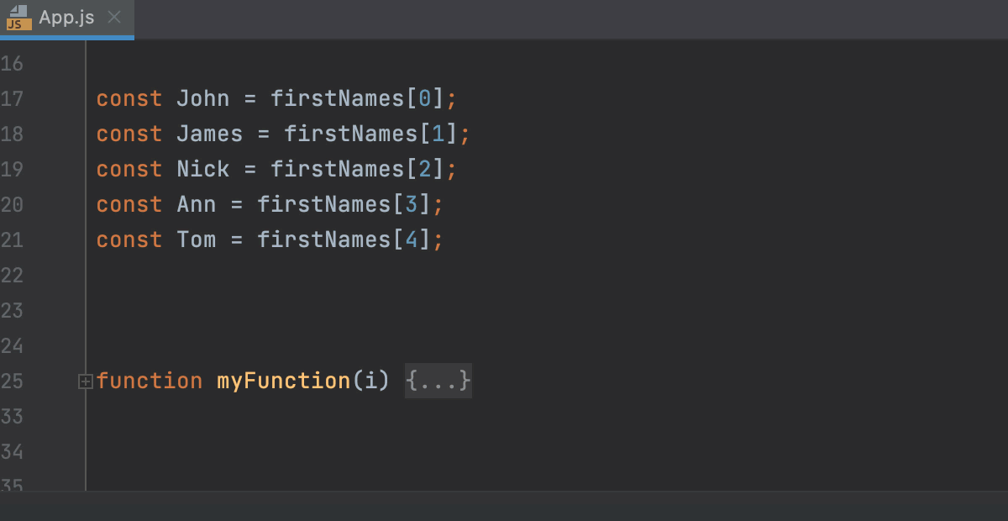Click the firstNames reference on line 17
The width and height of the screenshot is (1008, 521).
(x=336, y=98)
